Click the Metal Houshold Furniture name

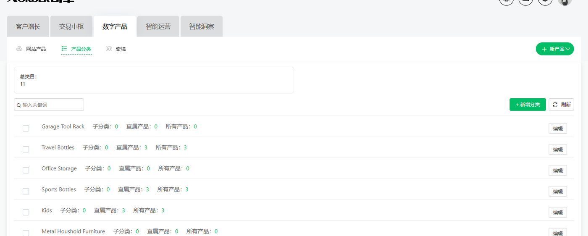point(73,231)
